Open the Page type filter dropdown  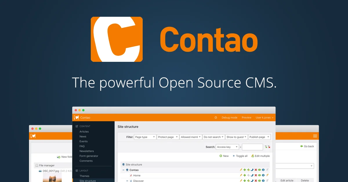[x=145, y=137]
